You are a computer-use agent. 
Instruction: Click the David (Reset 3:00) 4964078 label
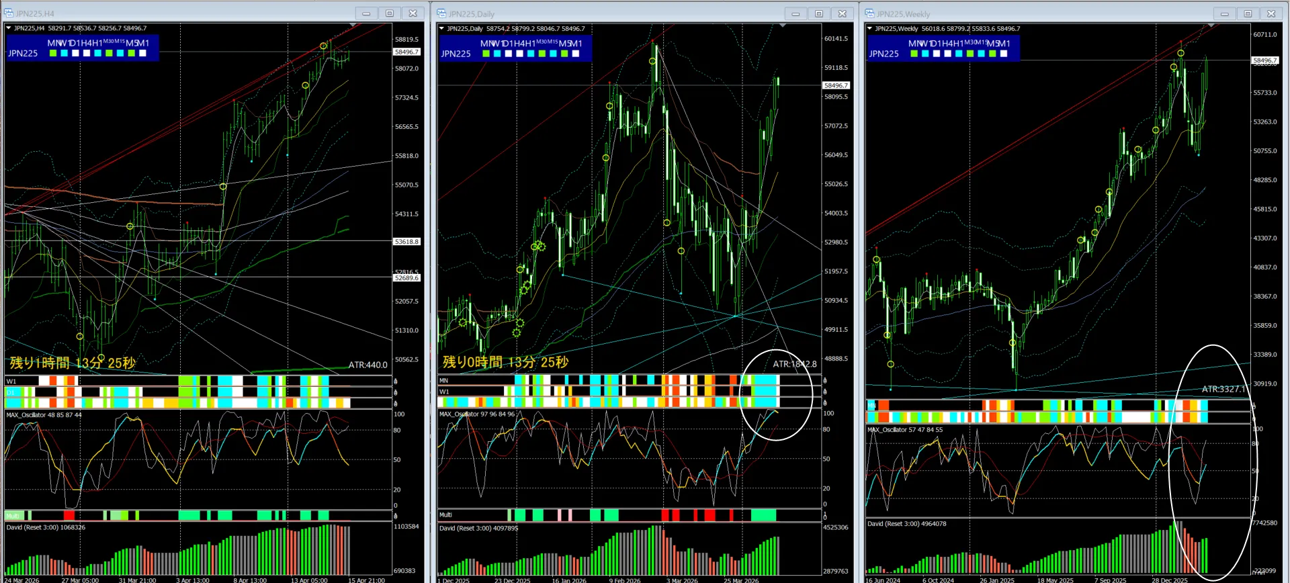pyautogui.click(x=907, y=524)
